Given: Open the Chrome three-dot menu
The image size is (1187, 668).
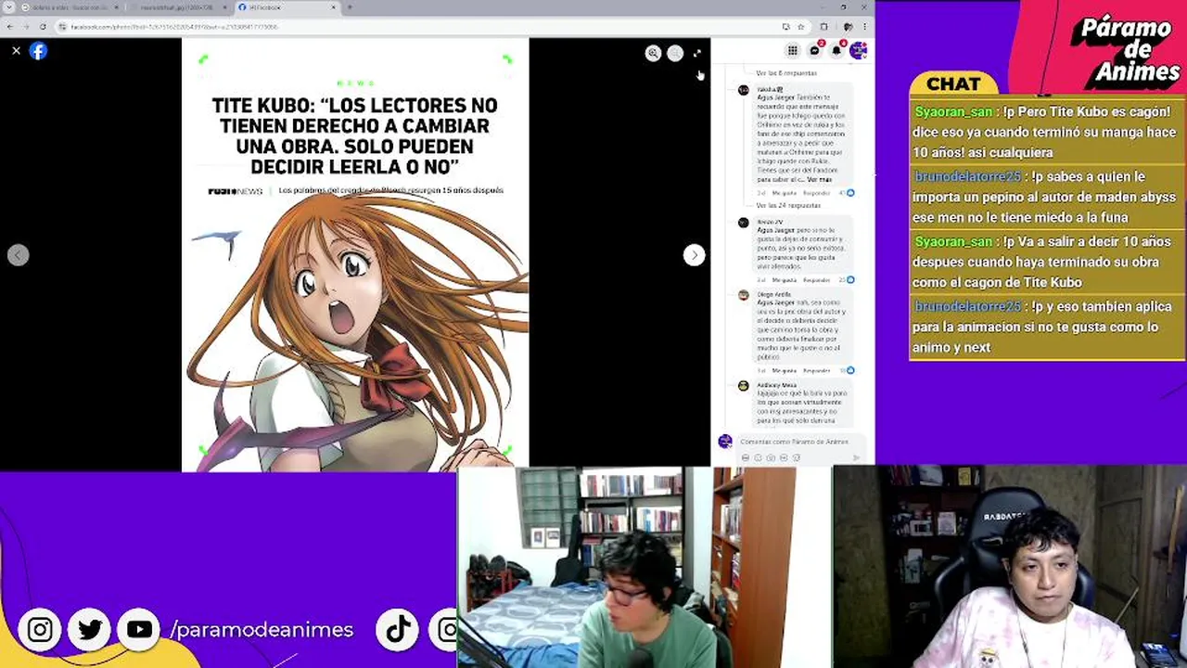Looking at the screenshot, I should click(864, 27).
